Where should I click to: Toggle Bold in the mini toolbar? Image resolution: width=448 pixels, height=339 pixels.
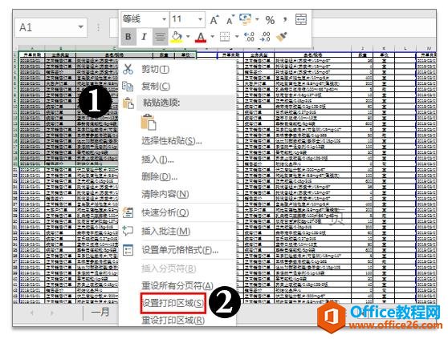pos(128,37)
